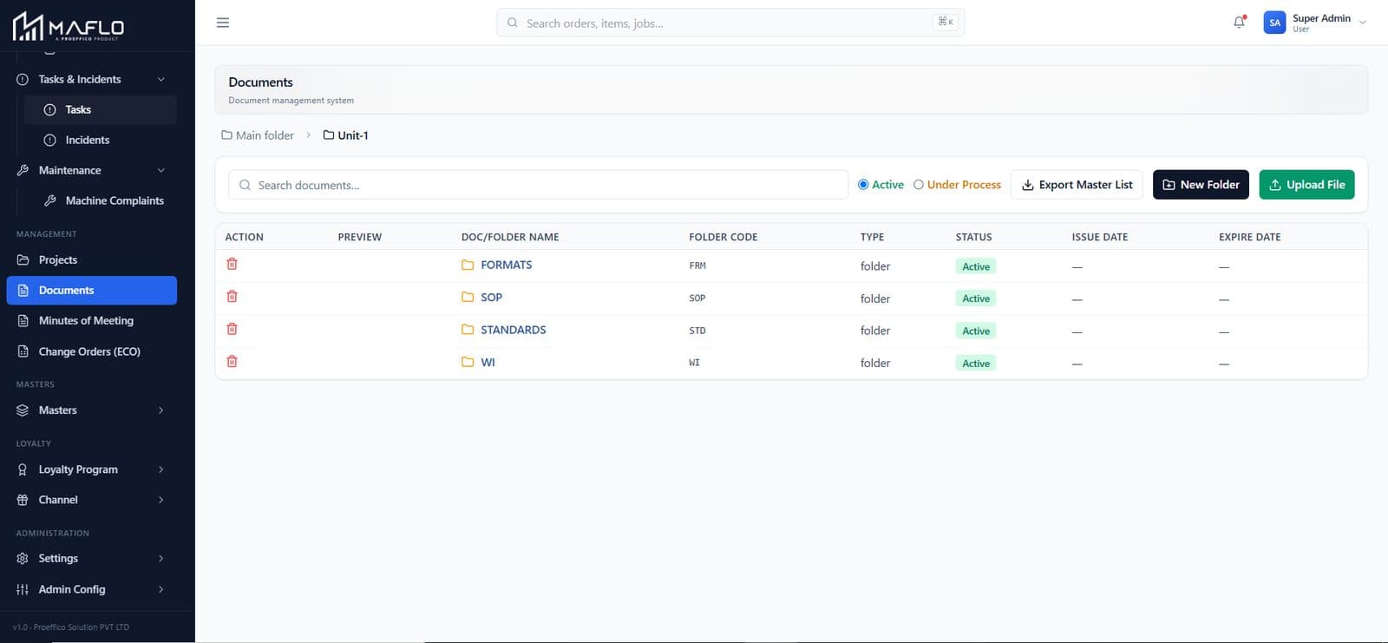
Task: Click the WI folder icon
Action: pos(468,362)
